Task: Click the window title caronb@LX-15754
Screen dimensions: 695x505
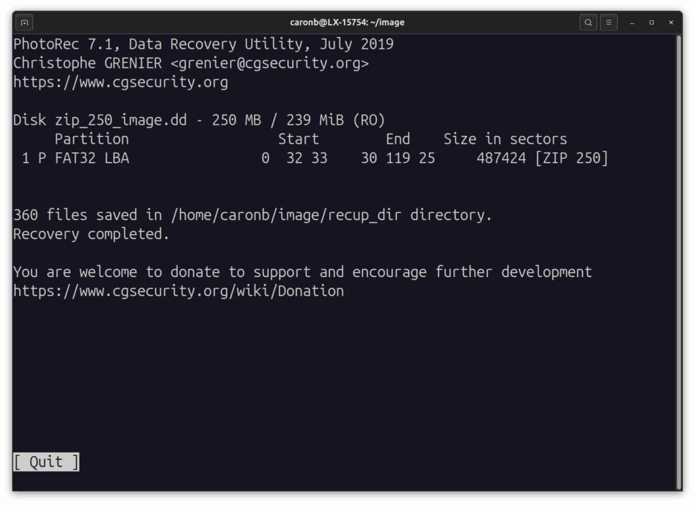Action: coord(347,22)
